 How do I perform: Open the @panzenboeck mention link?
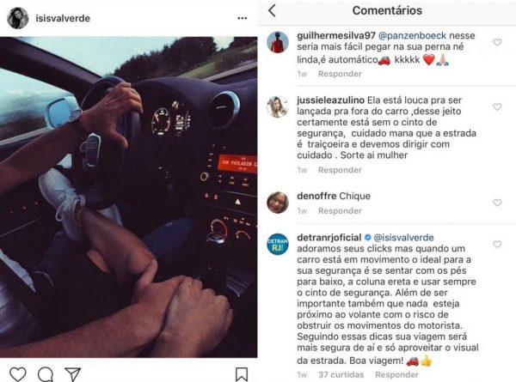pos(412,35)
